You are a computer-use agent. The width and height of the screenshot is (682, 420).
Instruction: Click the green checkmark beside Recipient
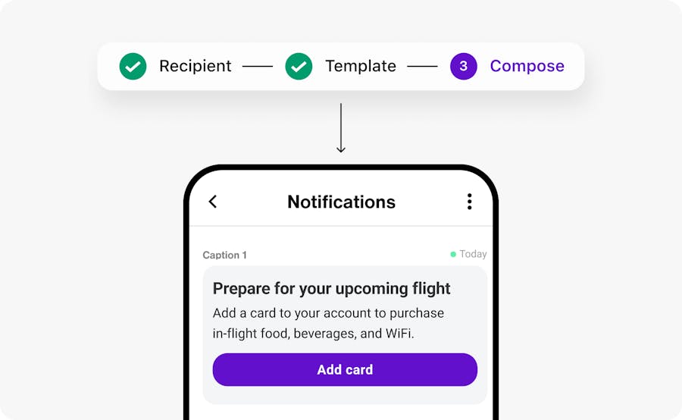[133, 66]
